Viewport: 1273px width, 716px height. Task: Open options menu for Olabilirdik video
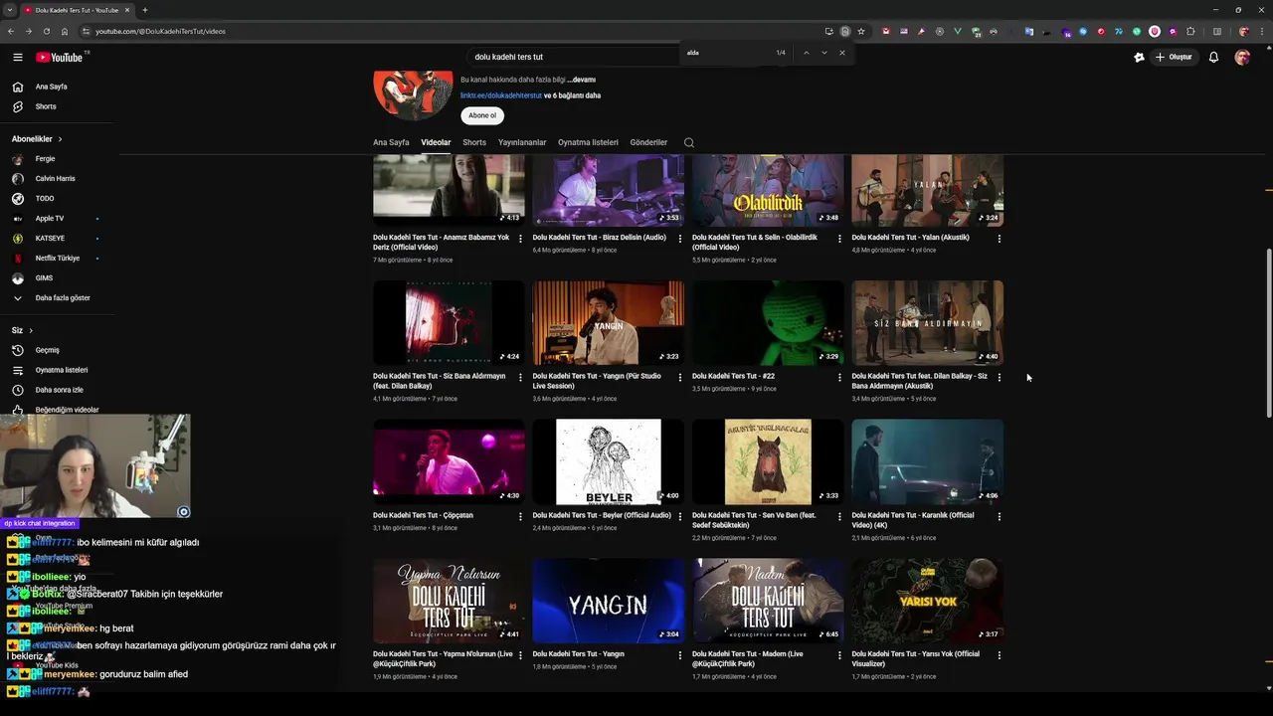pyautogui.click(x=839, y=239)
